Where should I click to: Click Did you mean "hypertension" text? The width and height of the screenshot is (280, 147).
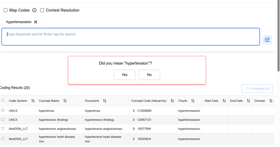(x=125, y=64)
